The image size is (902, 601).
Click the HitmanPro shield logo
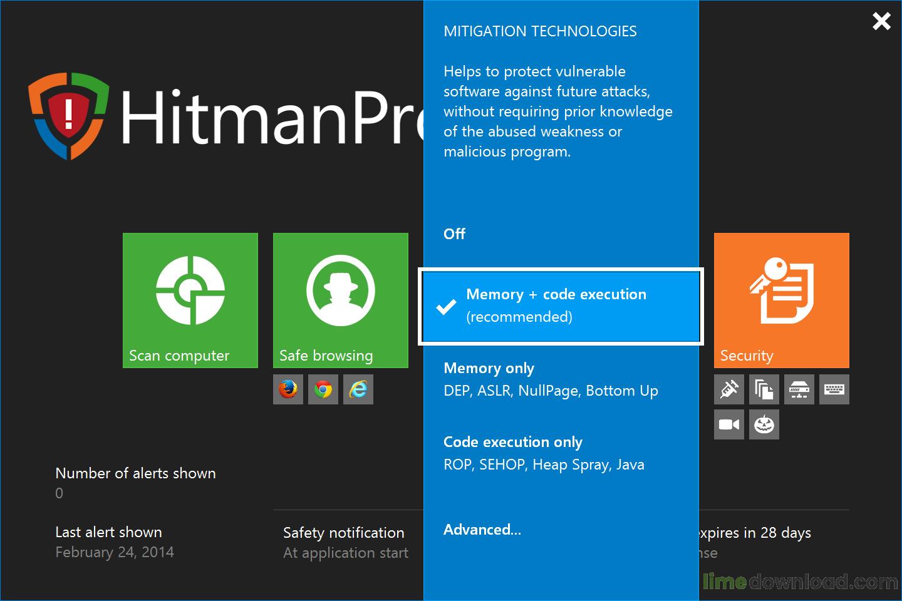[x=69, y=116]
